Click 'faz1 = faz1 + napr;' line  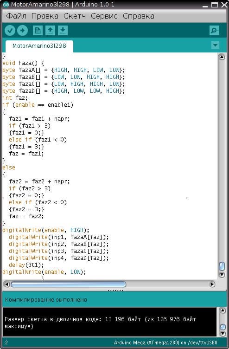pos(39,119)
